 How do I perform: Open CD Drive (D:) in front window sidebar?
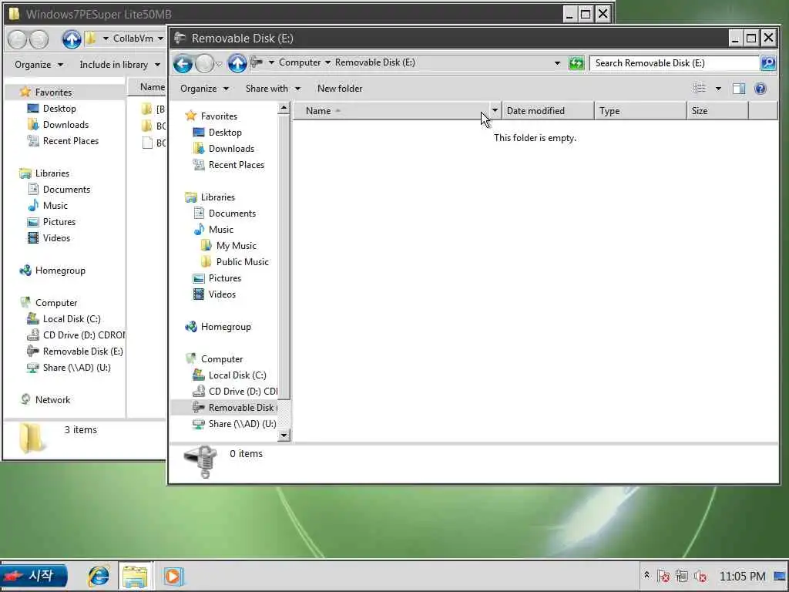pyautogui.click(x=243, y=392)
